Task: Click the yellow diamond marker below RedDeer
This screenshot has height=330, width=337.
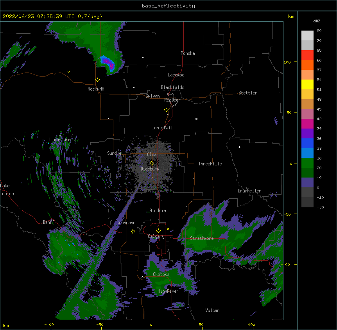Action: pyautogui.click(x=166, y=110)
